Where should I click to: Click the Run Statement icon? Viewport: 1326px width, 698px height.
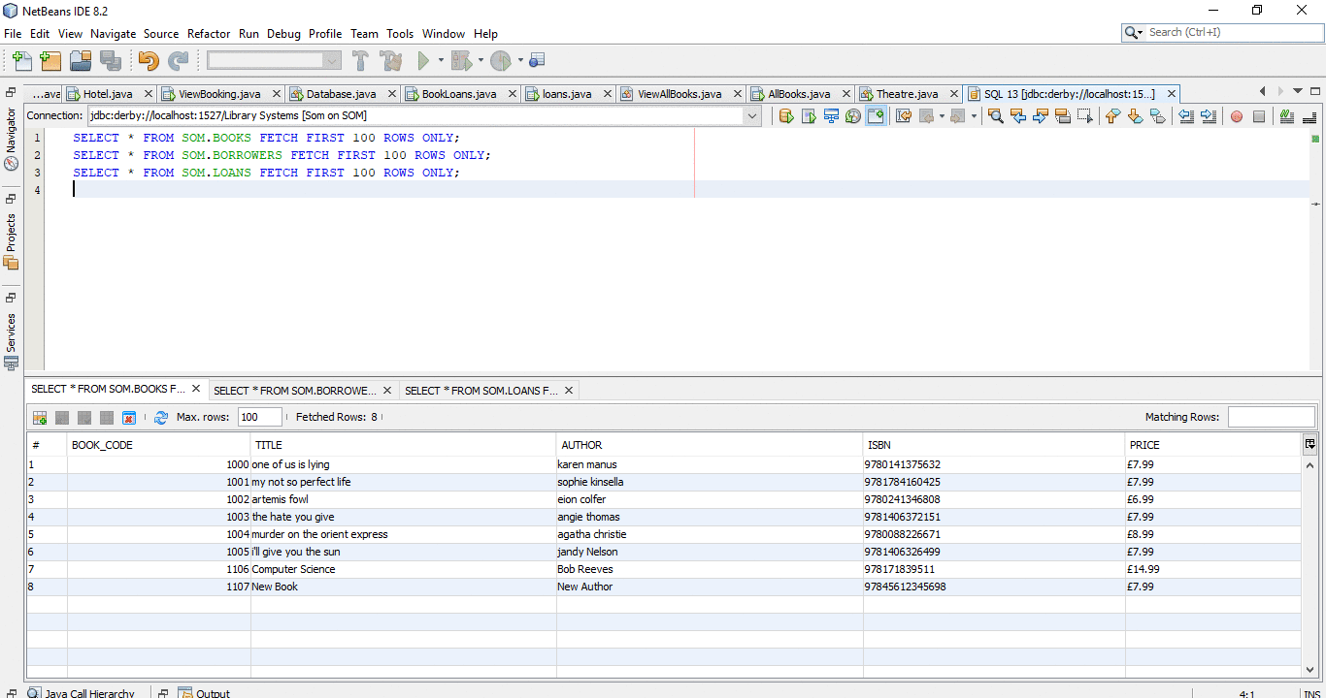click(x=809, y=116)
